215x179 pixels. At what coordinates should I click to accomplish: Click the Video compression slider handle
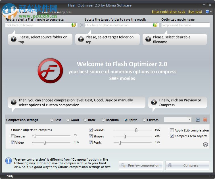click(45, 143)
